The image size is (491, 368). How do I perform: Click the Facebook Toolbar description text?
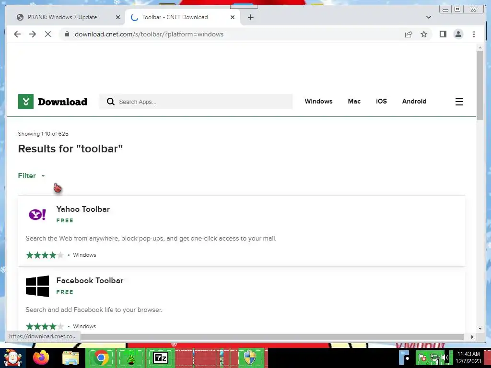point(94,310)
